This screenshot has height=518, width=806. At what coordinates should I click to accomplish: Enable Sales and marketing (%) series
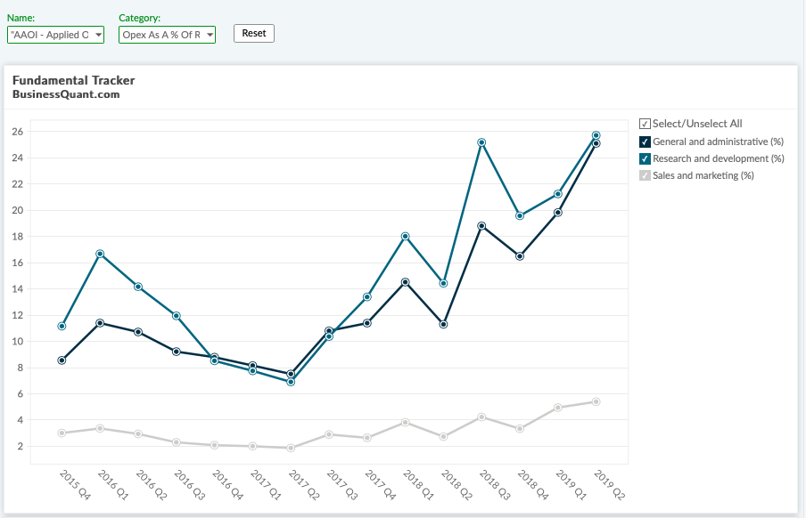pyautogui.click(x=646, y=175)
